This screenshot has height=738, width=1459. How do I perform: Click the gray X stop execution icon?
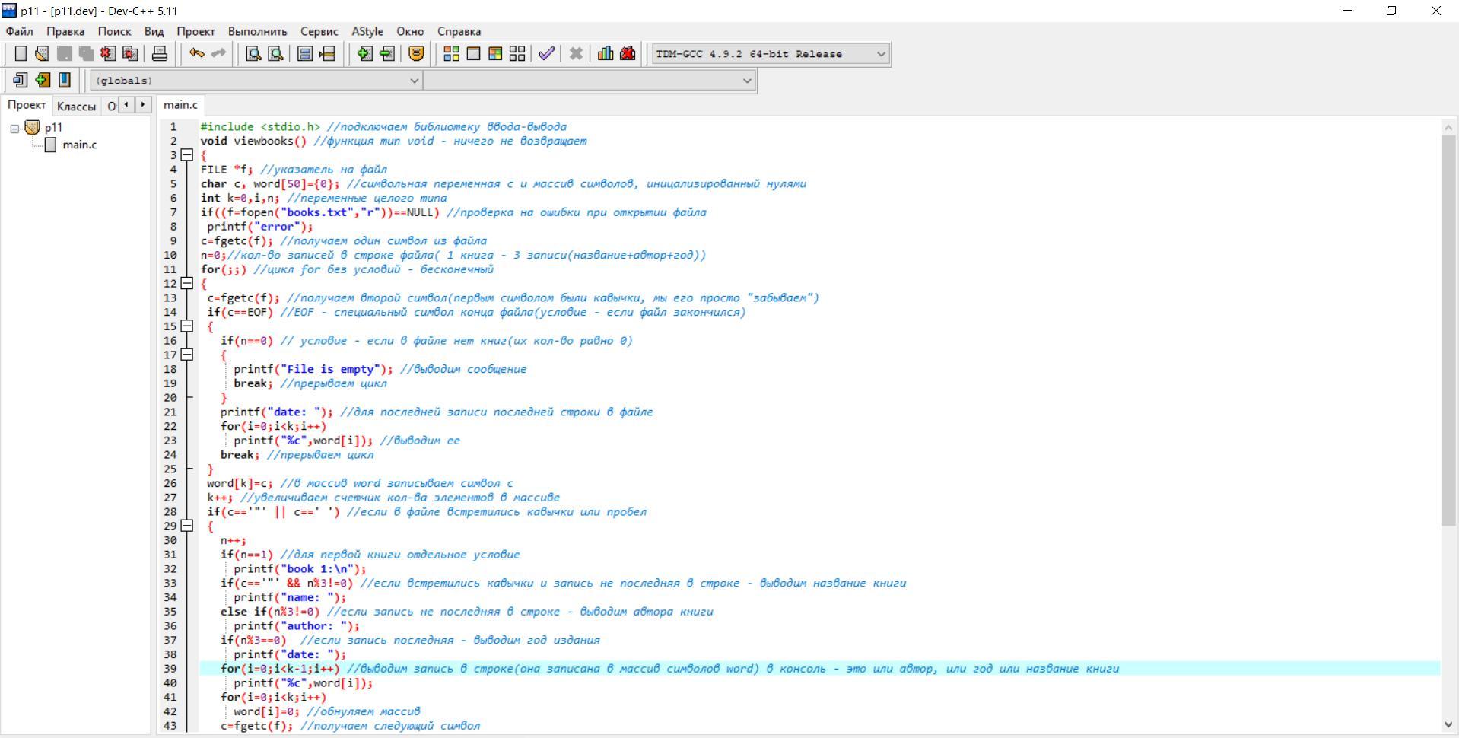576,53
